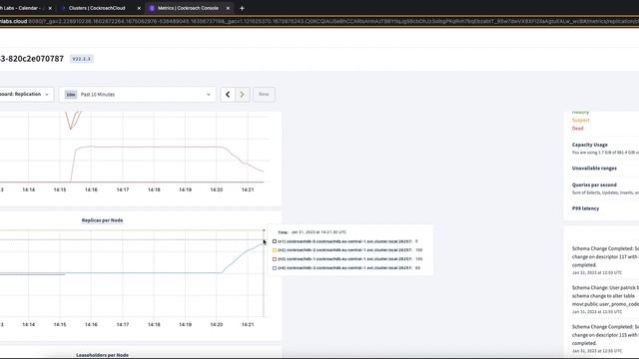The image size is (639, 359).
Task: Click the cluster ID heading ending 820c2e070787
Action: click(x=32, y=59)
